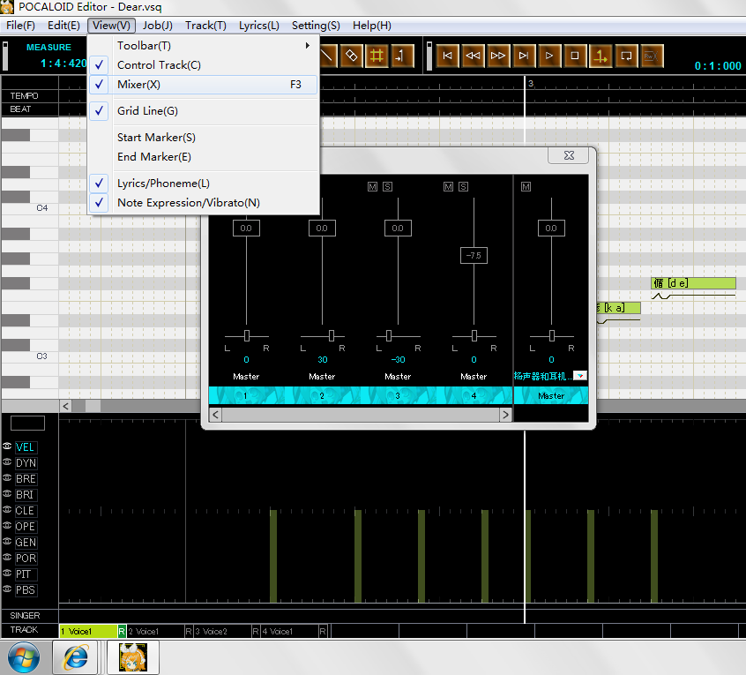
Task: Click the POCALOID app icon in the taskbar
Action: pos(133,657)
